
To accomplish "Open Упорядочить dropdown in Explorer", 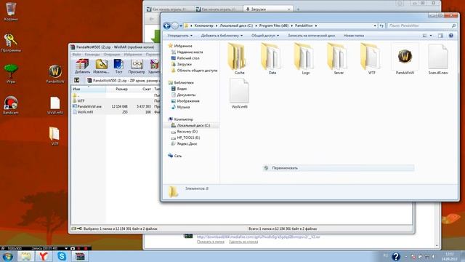I will pyautogui.click(x=179, y=36).
